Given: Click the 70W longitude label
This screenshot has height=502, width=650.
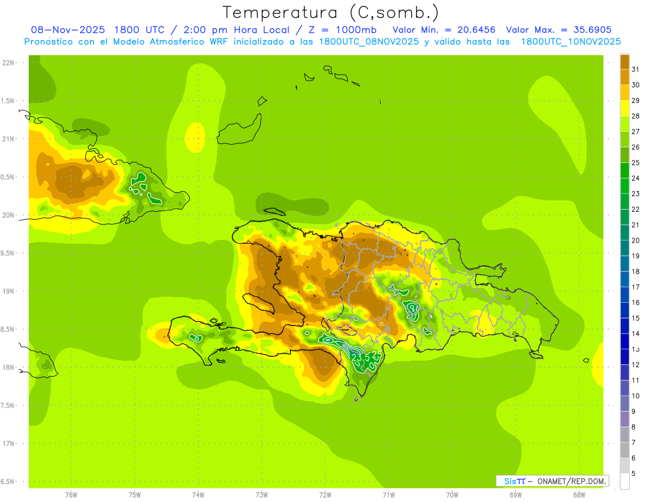Looking at the screenshot, I should [x=452, y=494].
